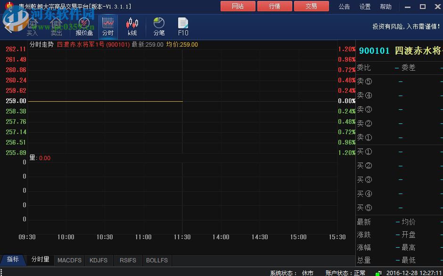443x276 pixels.
Task: Click the 买① order row
Action: [x=399, y=152]
